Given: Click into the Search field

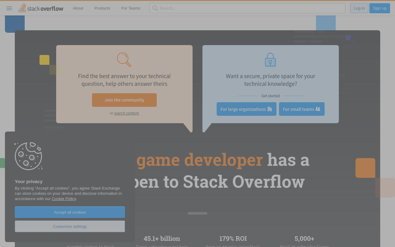Looking at the screenshot, I should (x=247, y=8).
